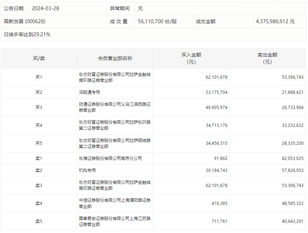Select the stock name 高新发展 (000628)
The image size is (308, 233).
[x=25, y=21]
